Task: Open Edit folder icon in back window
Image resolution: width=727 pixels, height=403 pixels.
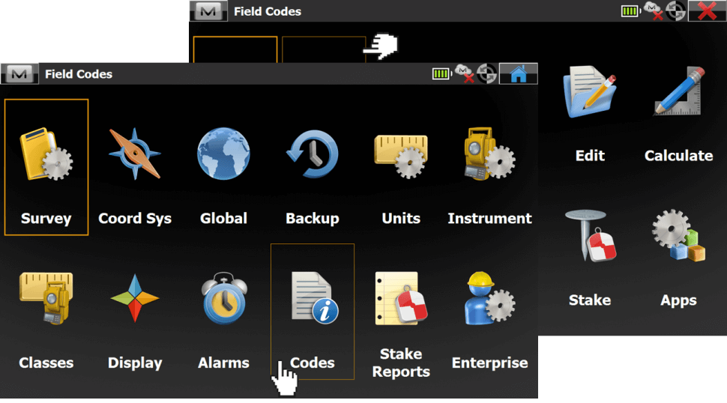Action: click(590, 91)
